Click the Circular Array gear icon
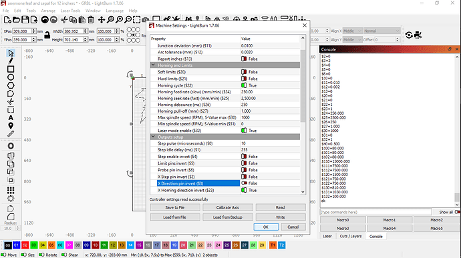 click(11, 199)
